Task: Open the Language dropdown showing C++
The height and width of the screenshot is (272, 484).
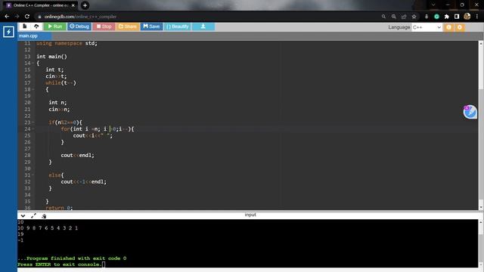Action: 427,27
